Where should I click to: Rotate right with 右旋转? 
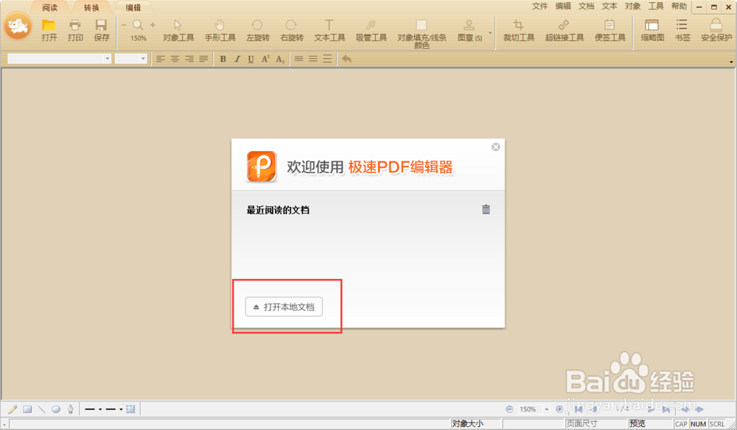click(x=291, y=30)
